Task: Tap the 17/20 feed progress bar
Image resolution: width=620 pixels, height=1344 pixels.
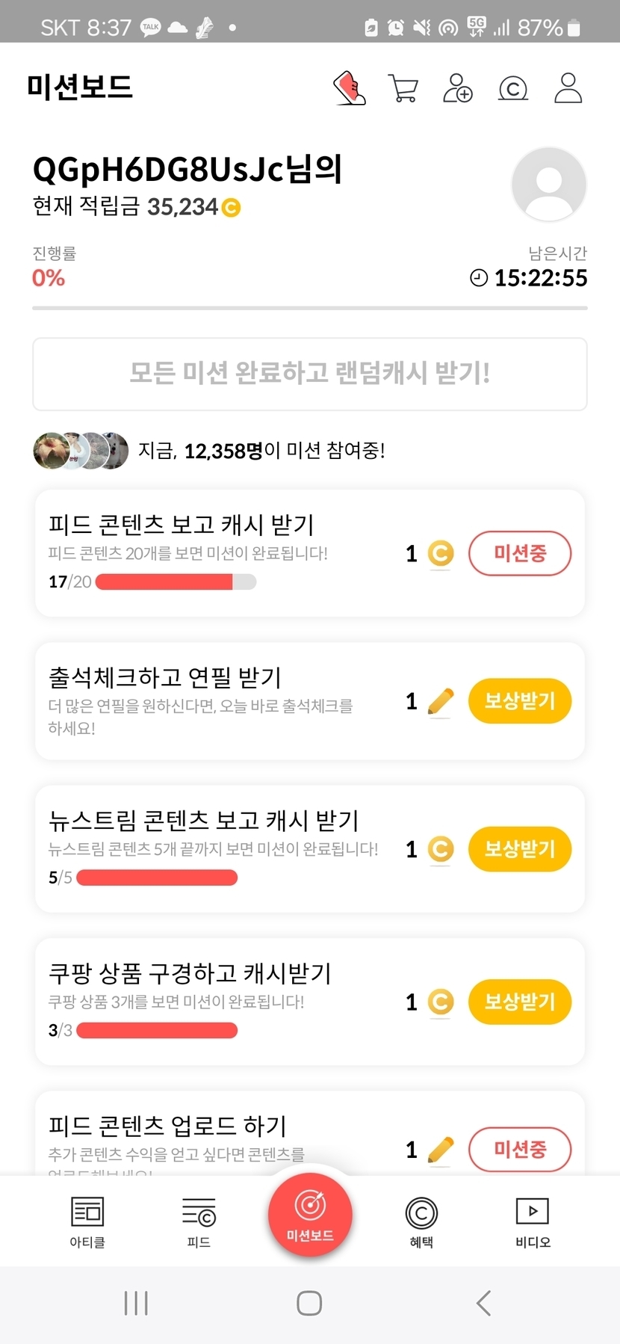Action: [176, 582]
